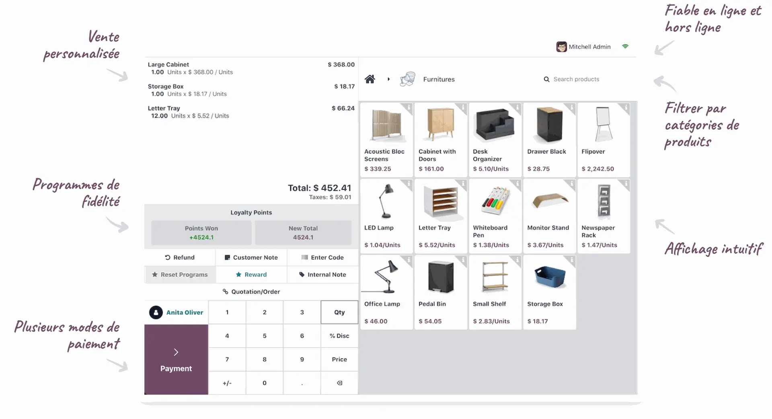This screenshot has height=419, width=772.
Task: Open info icon on Storage Box product
Action: (x=571, y=260)
